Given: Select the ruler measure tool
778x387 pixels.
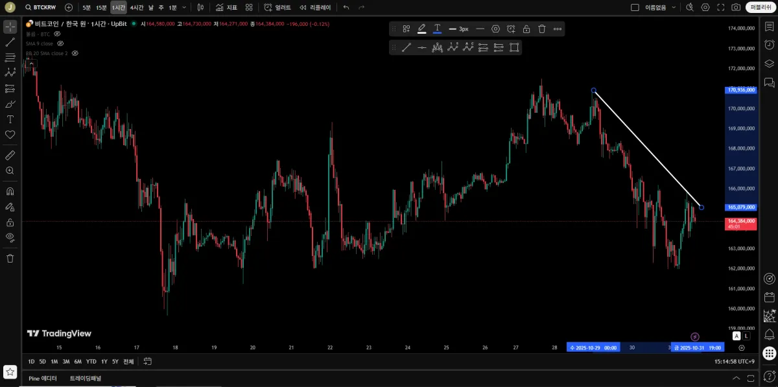Looking at the screenshot, I should 10,155.
